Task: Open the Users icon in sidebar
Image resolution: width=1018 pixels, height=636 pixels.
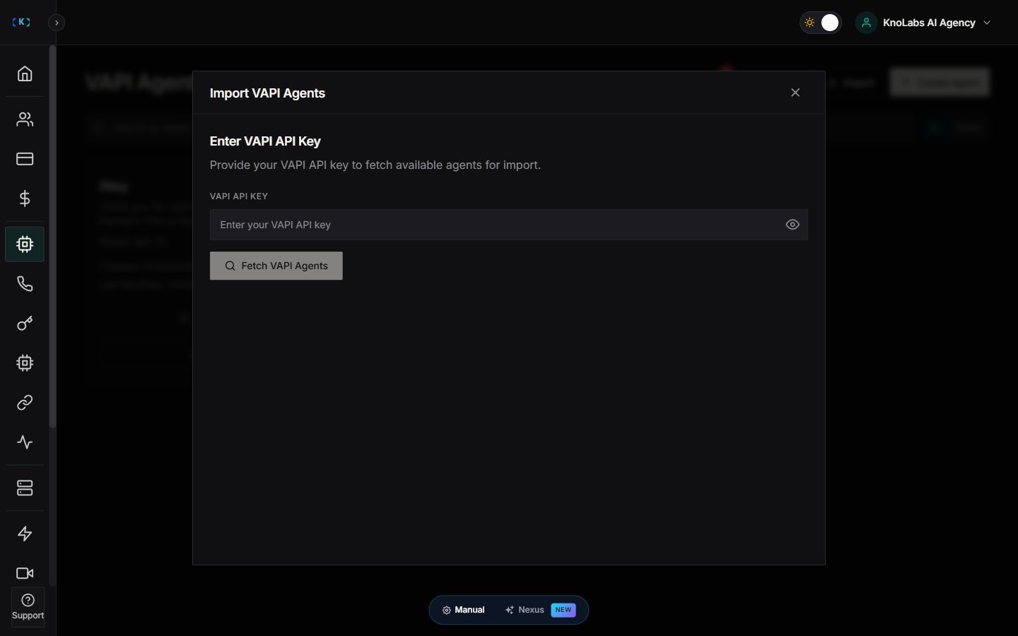Action: click(x=25, y=119)
